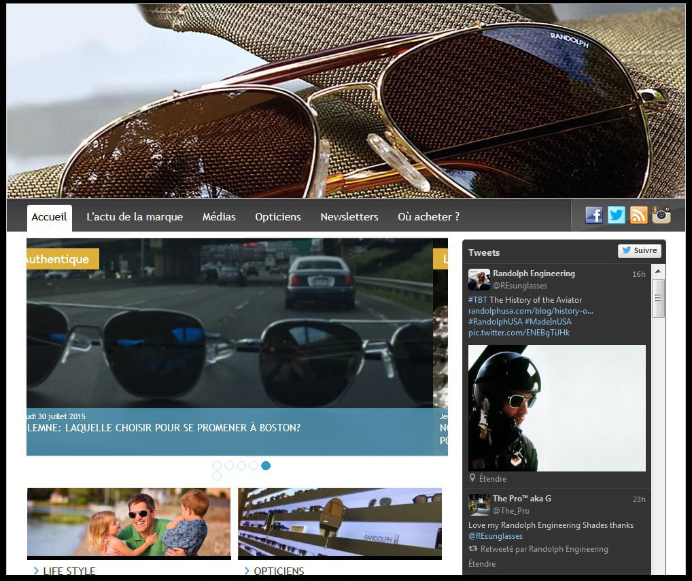Open the #RandolphUSA hashtag
This screenshot has height=581, width=692.
(495, 322)
